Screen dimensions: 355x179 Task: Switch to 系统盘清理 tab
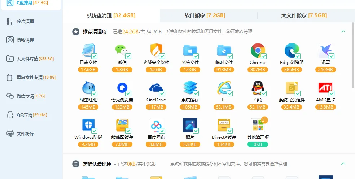point(111,15)
